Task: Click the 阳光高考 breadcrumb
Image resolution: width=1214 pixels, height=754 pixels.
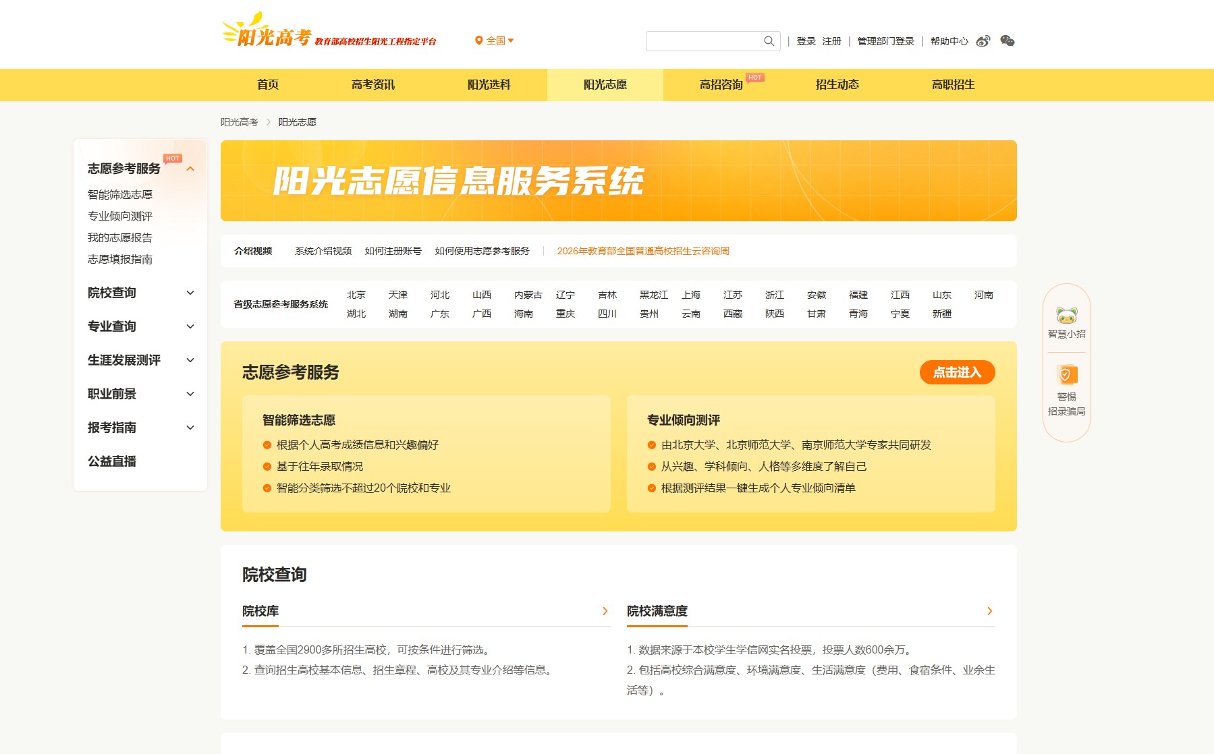Action: pyautogui.click(x=240, y=122)
